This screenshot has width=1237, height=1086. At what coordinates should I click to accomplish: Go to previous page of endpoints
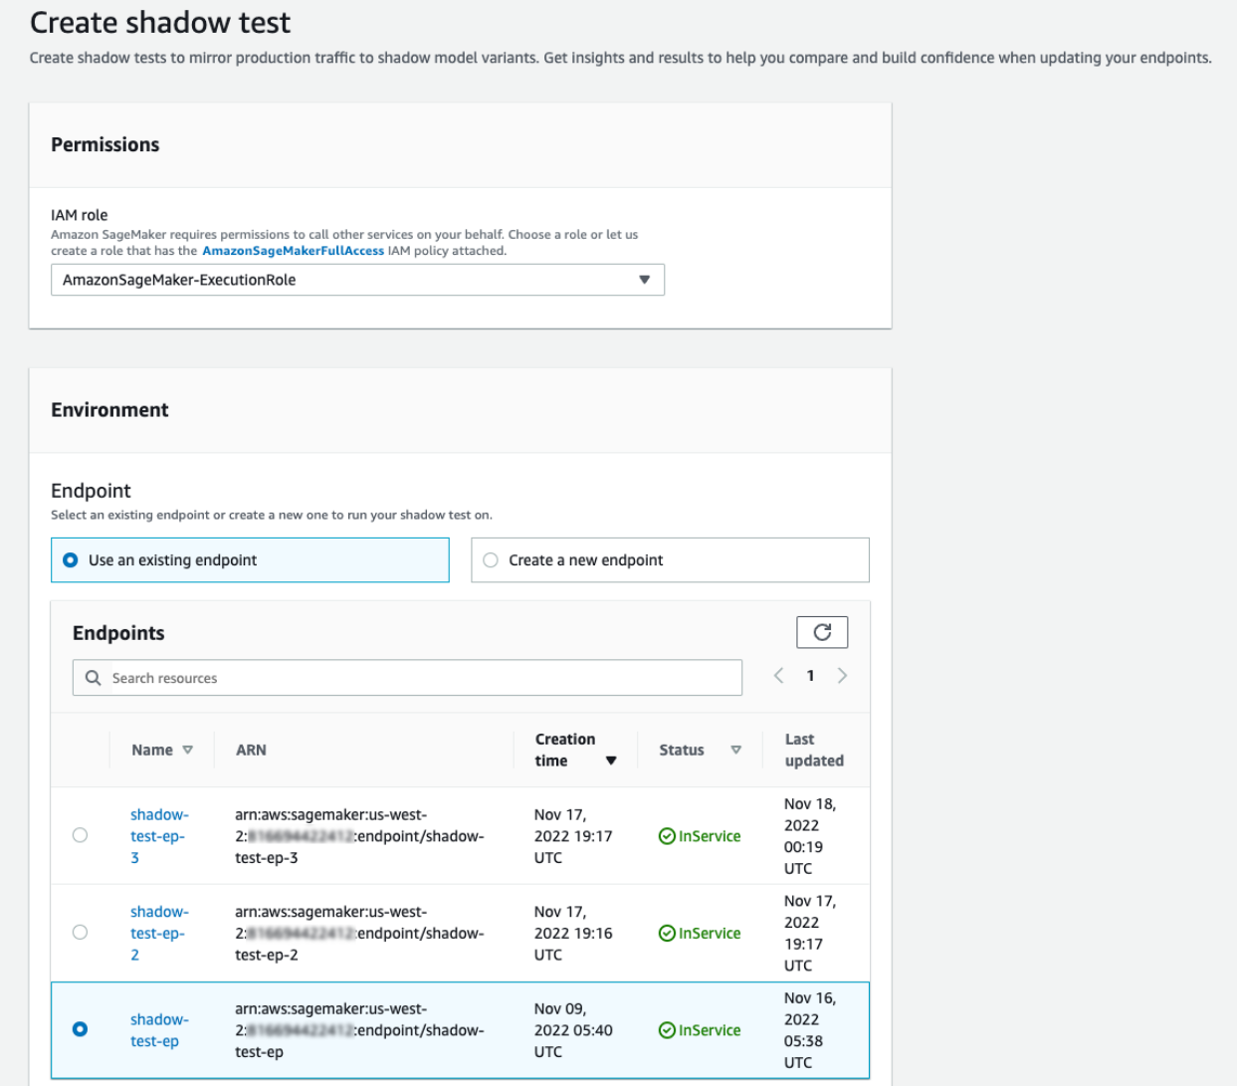779,676
